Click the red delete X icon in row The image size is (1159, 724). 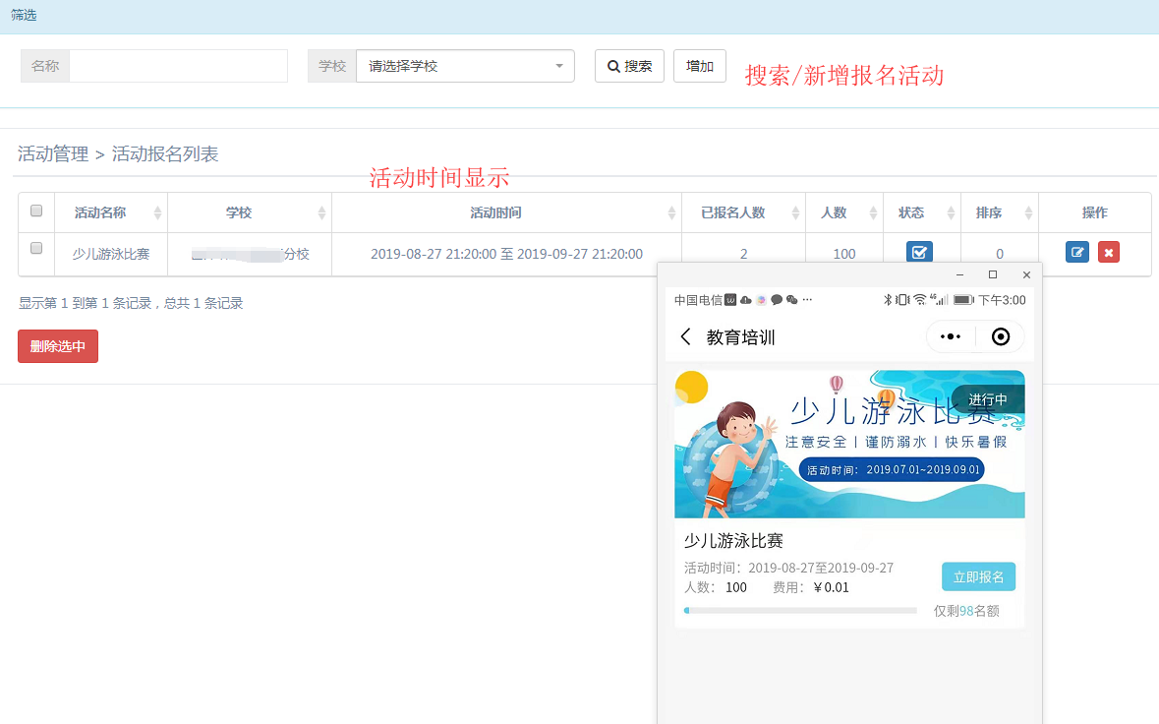(x=1108, y=252)
